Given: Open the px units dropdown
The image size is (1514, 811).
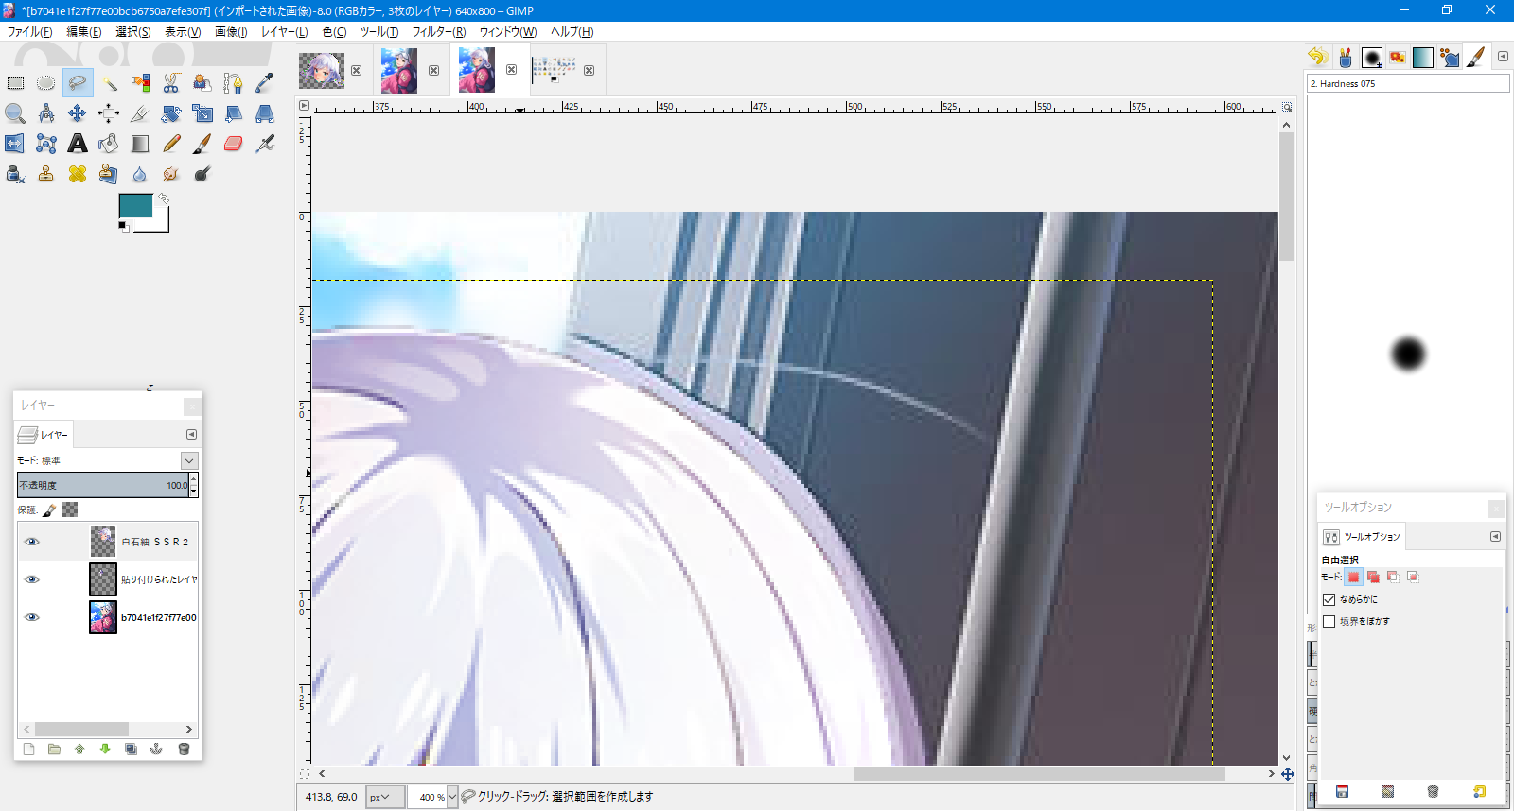Looking at the screenshot, I should pyautogui.click(x=385, y=797).
